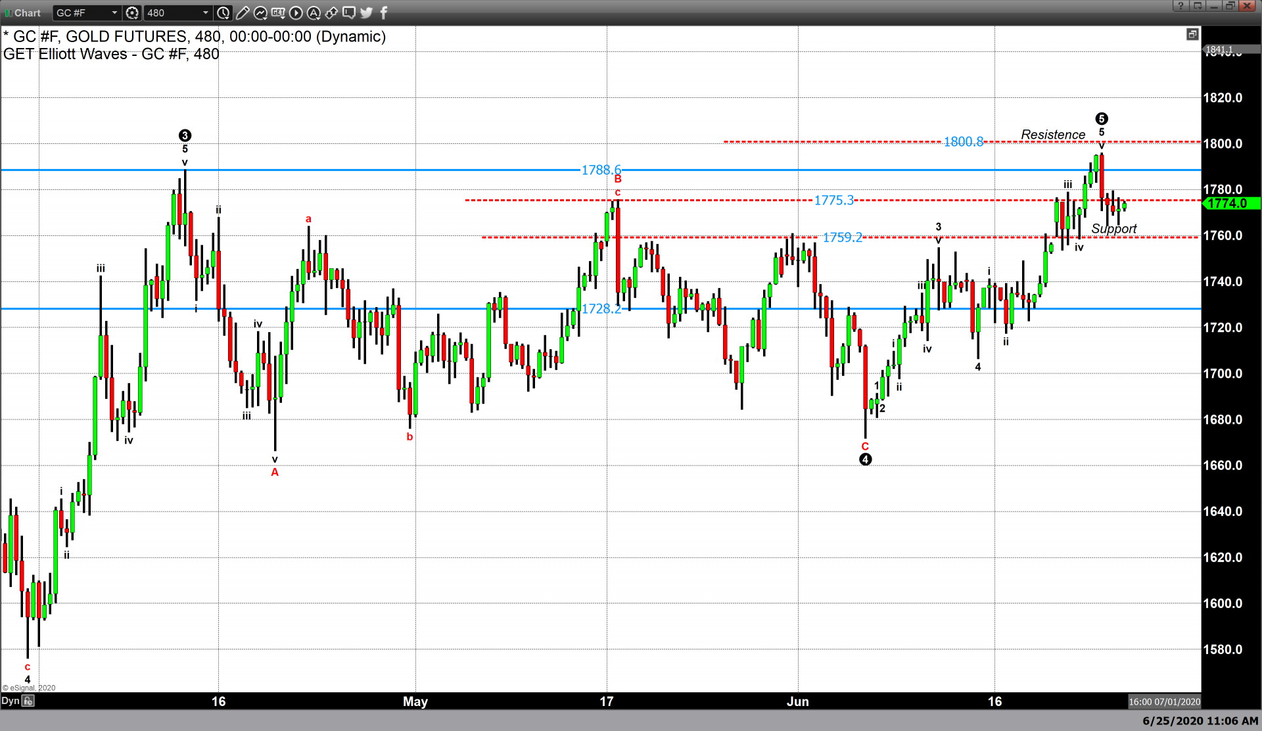Select the pencil drawing tool
1262x731 pixels.
point(243,12)
